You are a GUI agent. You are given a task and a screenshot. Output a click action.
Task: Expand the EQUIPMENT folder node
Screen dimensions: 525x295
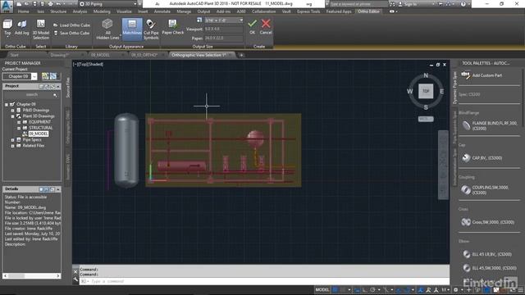pos(19,122)
